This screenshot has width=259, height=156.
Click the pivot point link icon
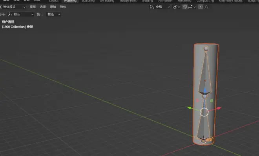pos(175,7)
